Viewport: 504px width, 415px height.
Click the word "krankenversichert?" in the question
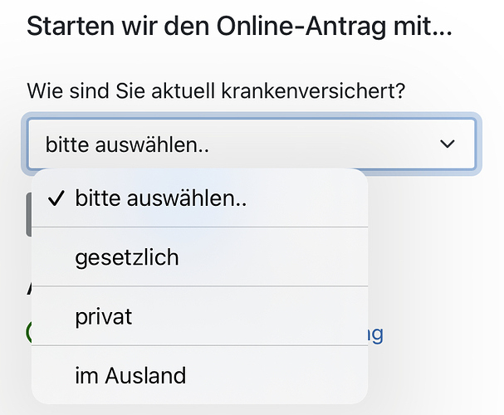tap(313, 91)
